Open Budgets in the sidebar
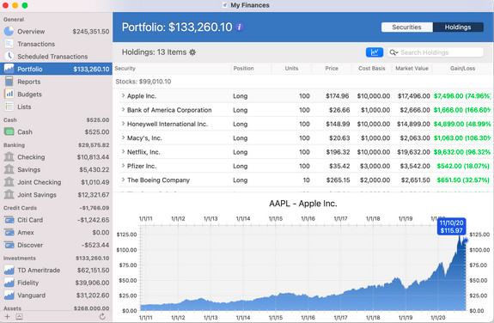The width and height of the screenshot is (494, 323). [56, 94]
